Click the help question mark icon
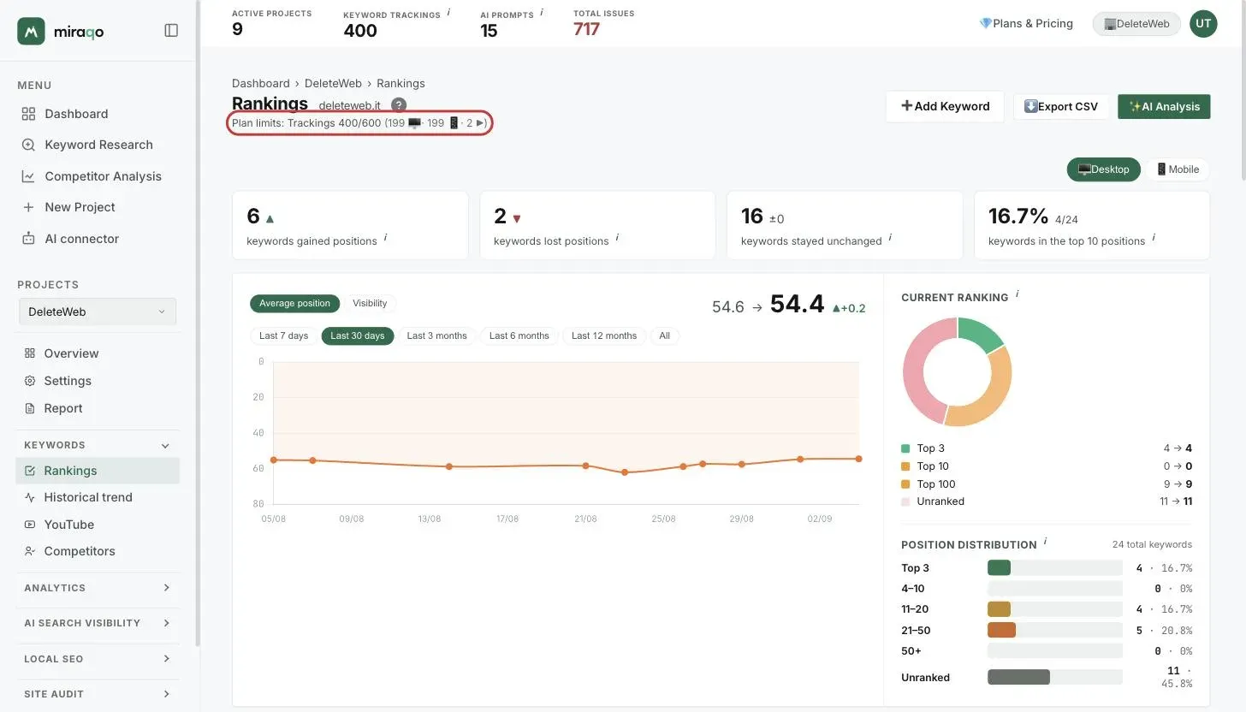 coord(399,104)
